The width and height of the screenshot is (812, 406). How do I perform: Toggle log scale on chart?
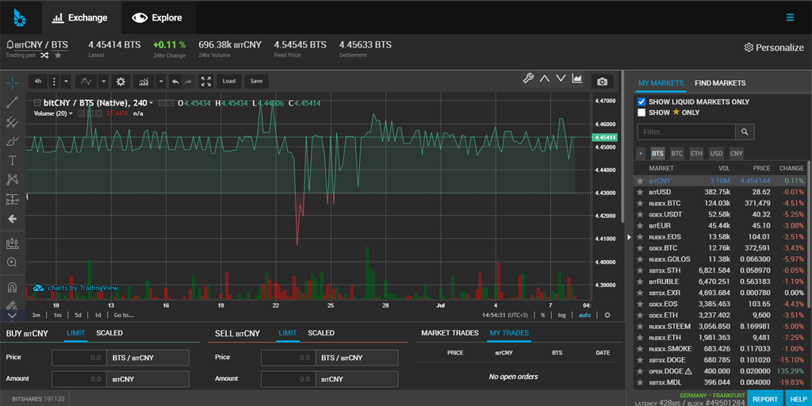pyautogui.click(x=562, y=315)
